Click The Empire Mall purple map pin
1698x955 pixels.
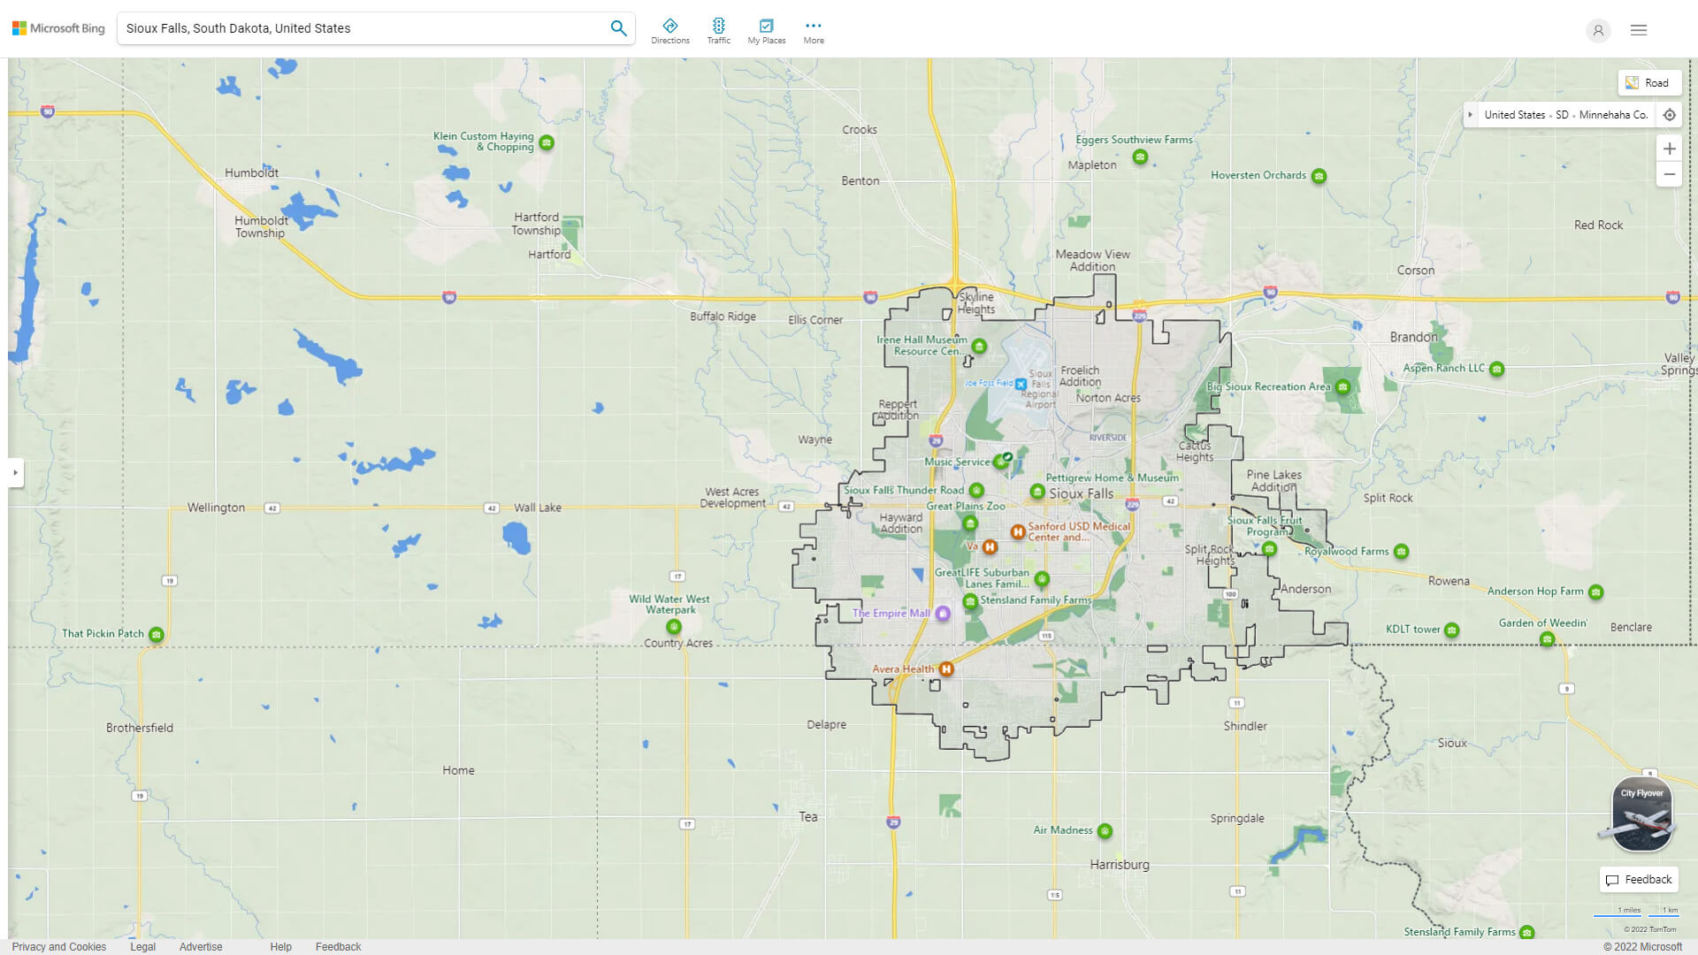click(943, 612)
